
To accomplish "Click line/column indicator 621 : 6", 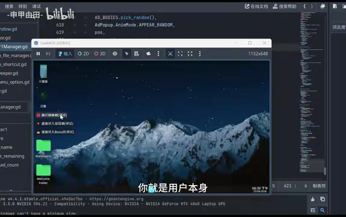I will [x=295, y=186].
